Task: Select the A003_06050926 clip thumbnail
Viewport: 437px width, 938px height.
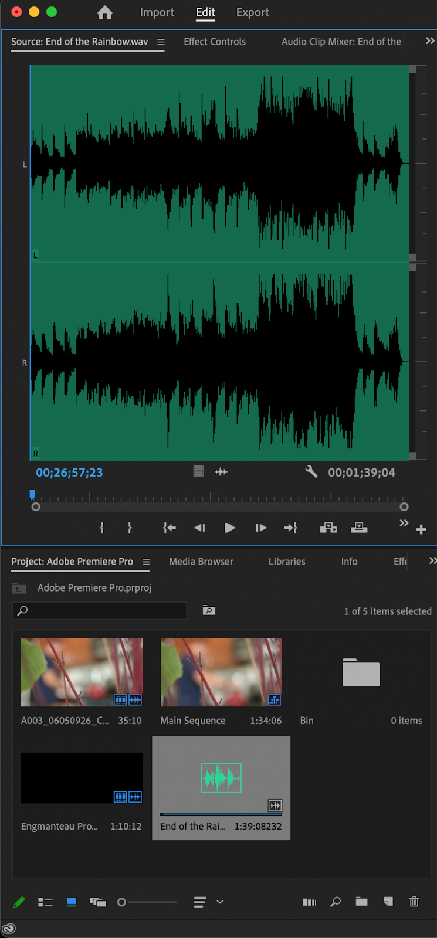Action: pyautogui.click(x=82, y=672)
